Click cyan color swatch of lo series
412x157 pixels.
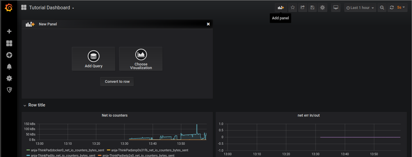(28, 156)
